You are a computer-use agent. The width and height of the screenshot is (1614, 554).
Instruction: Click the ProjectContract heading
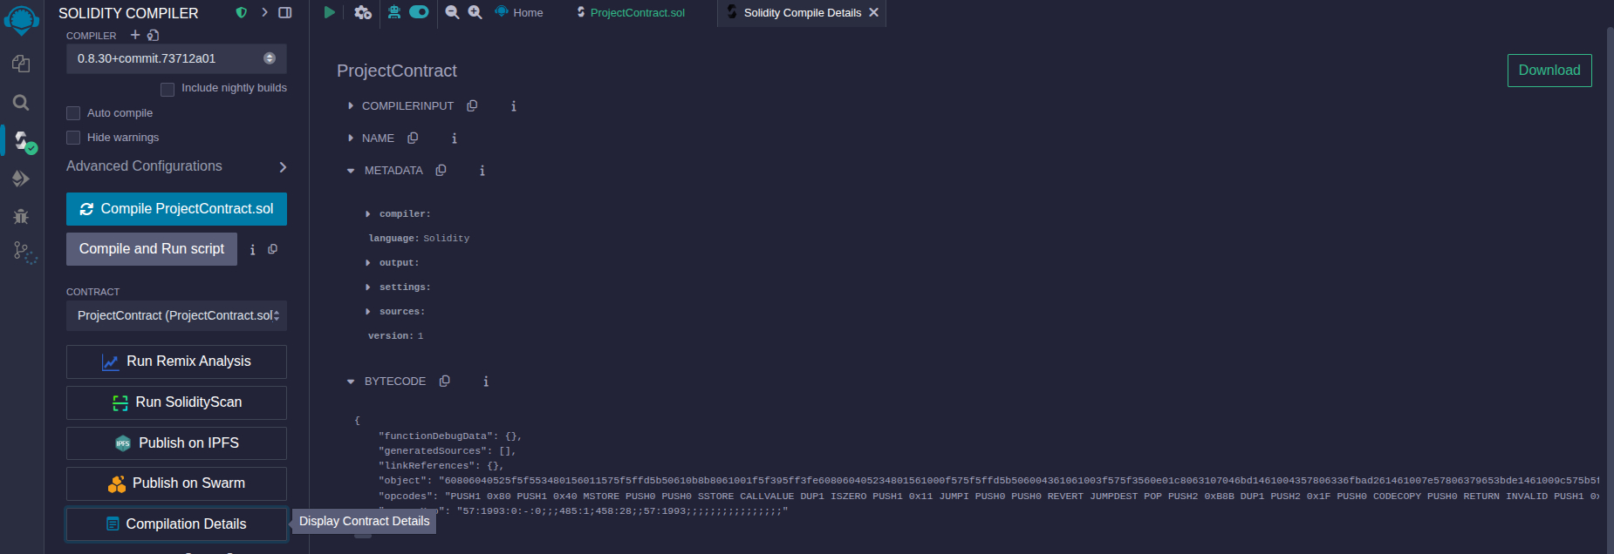pos(397,71)
